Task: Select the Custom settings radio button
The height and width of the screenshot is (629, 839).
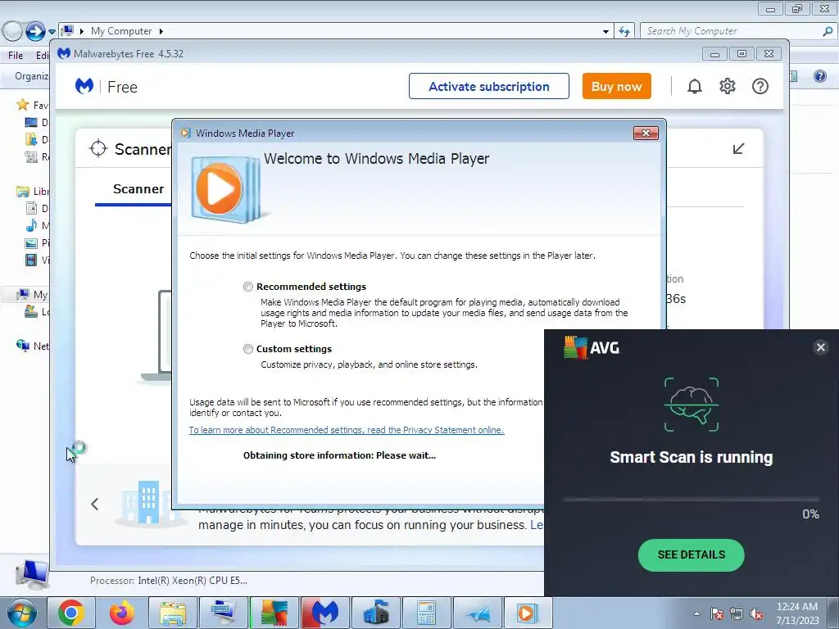Action: (x=247, y=349)
